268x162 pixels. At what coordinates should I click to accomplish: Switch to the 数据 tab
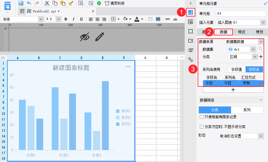[x=223, y=32]
